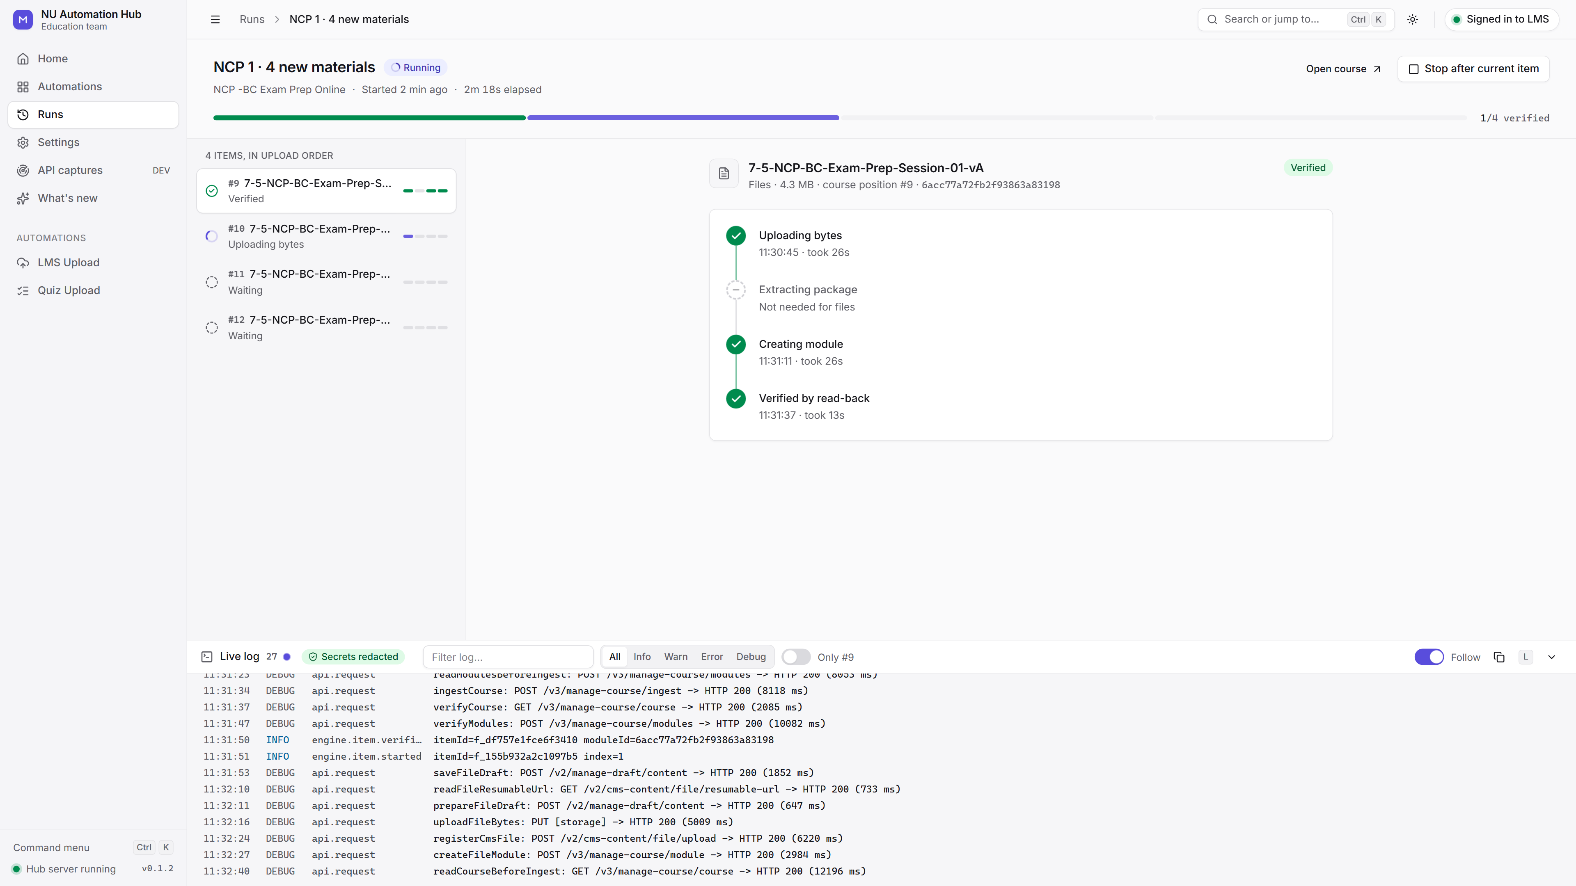The image size is (1576, 886).
Task: Click the Runs breadcrumb link
Action: (252, 20)
